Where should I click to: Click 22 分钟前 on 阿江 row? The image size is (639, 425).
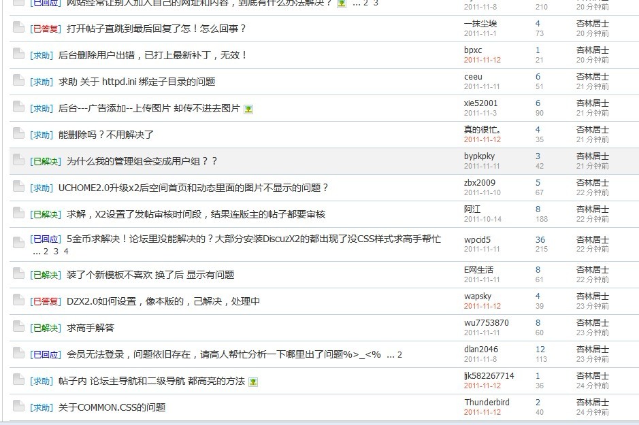click(x=593, y=219)
